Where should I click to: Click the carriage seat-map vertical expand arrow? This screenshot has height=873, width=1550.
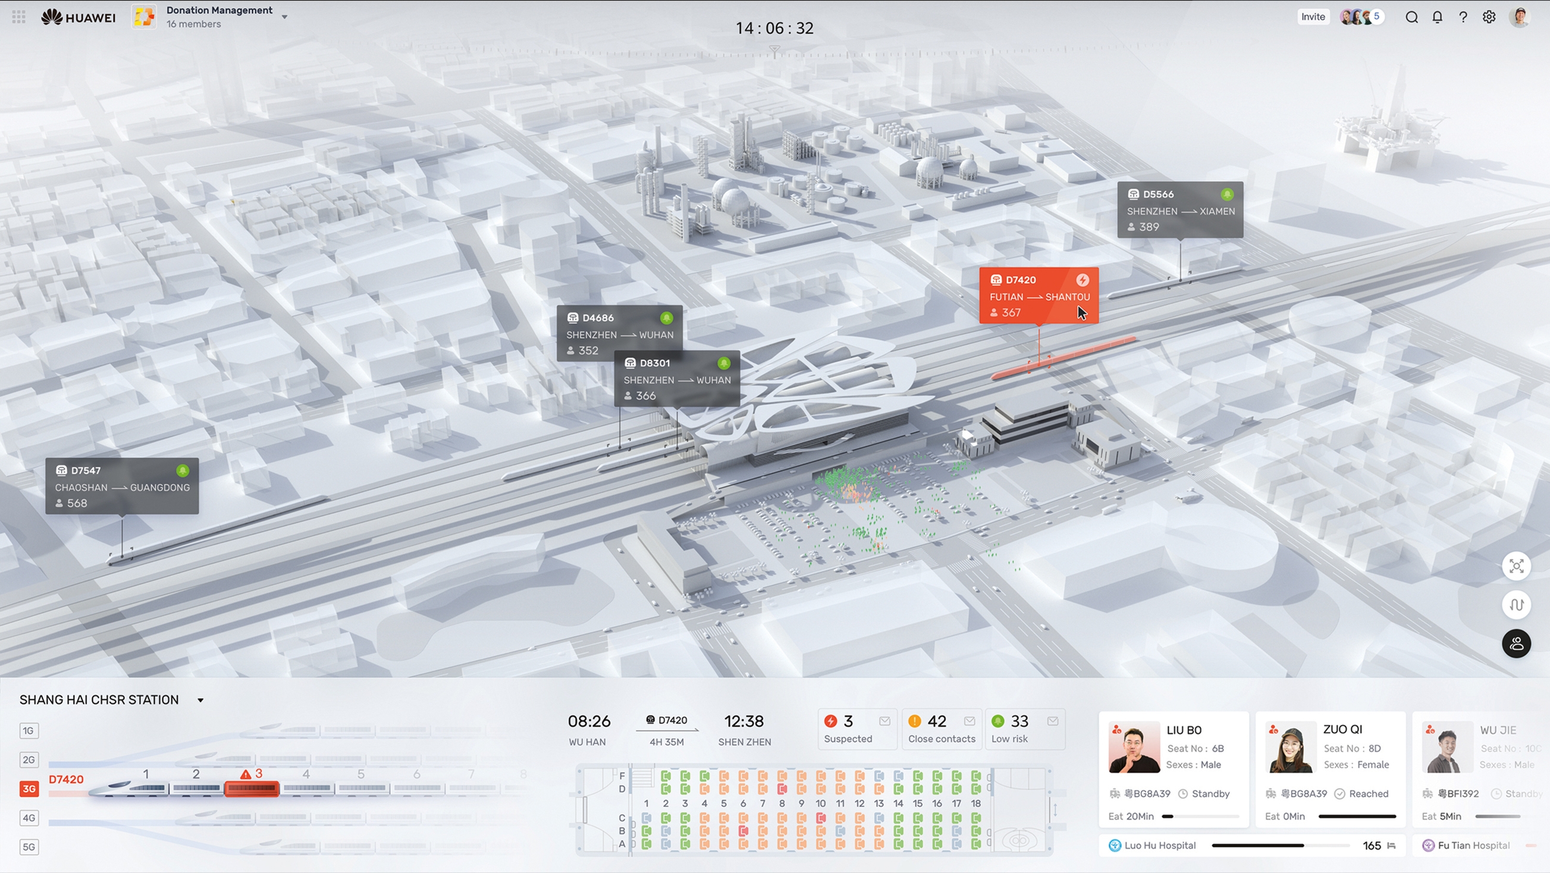(1055, 810)
